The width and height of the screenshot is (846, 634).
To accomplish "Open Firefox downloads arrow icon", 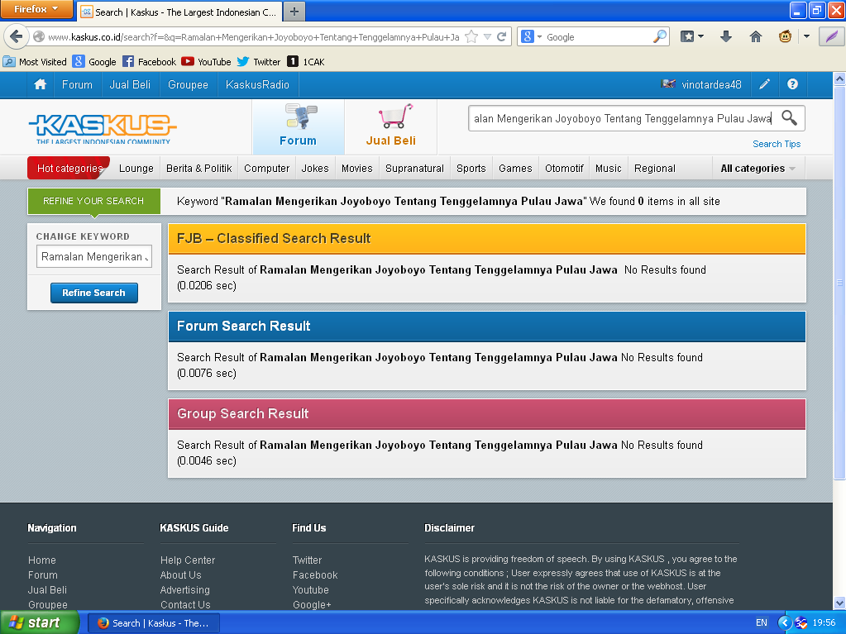I will pyautogui.click(x=726, y=36).
